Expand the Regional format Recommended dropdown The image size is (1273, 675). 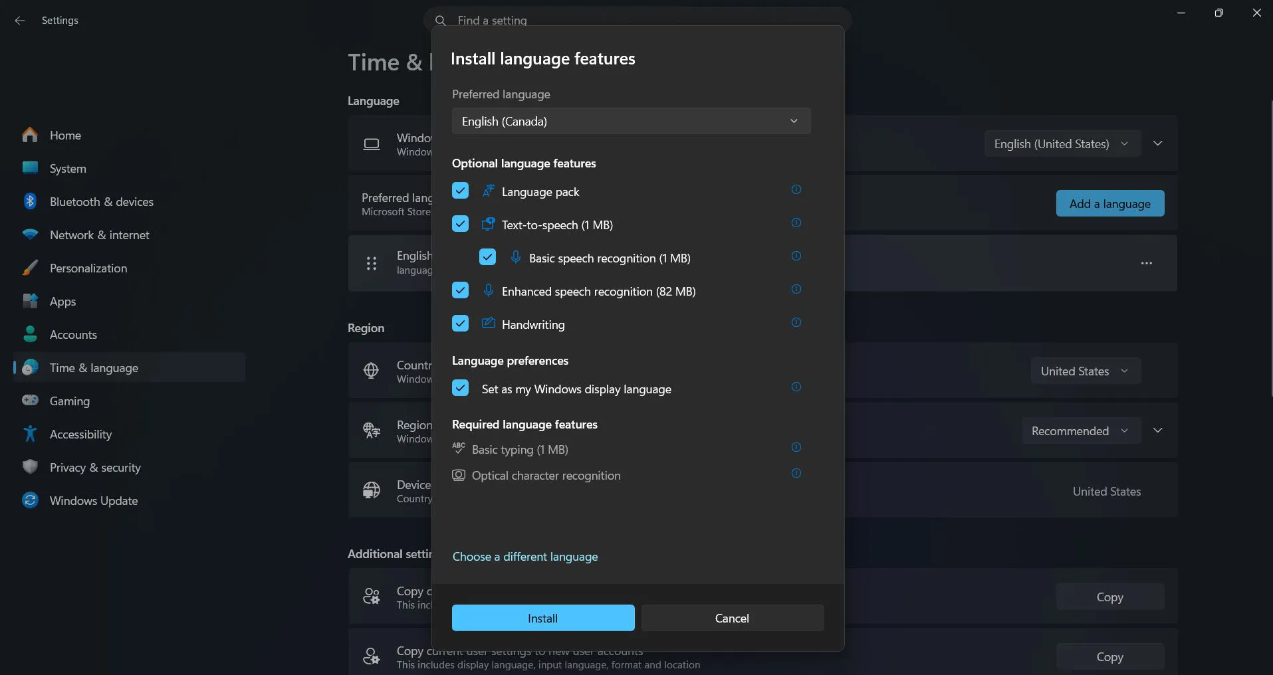[x=1080, y=431]
